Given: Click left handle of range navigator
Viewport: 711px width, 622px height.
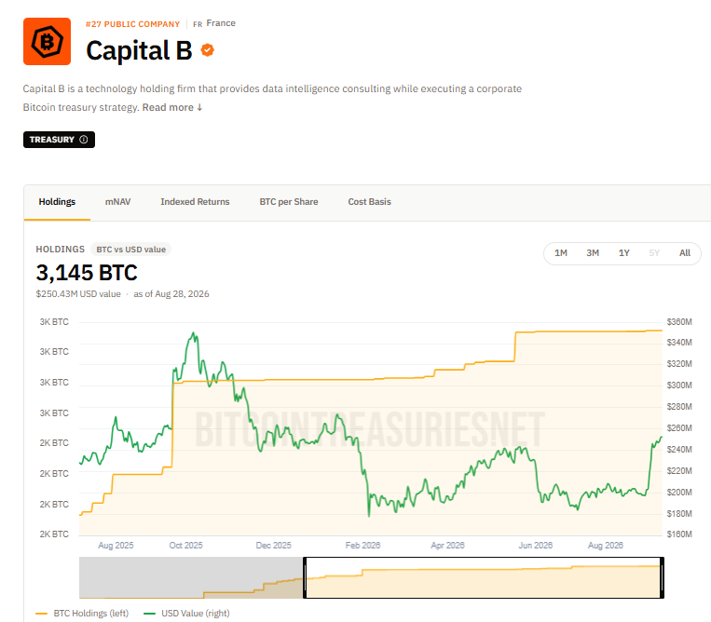Looking at the screenshot, I should tap(305, 577).
